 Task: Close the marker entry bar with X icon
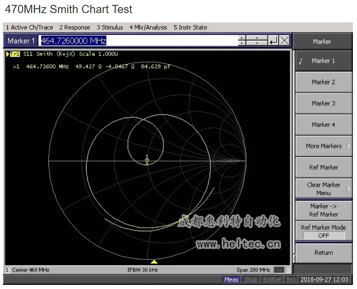click(285, 41)
